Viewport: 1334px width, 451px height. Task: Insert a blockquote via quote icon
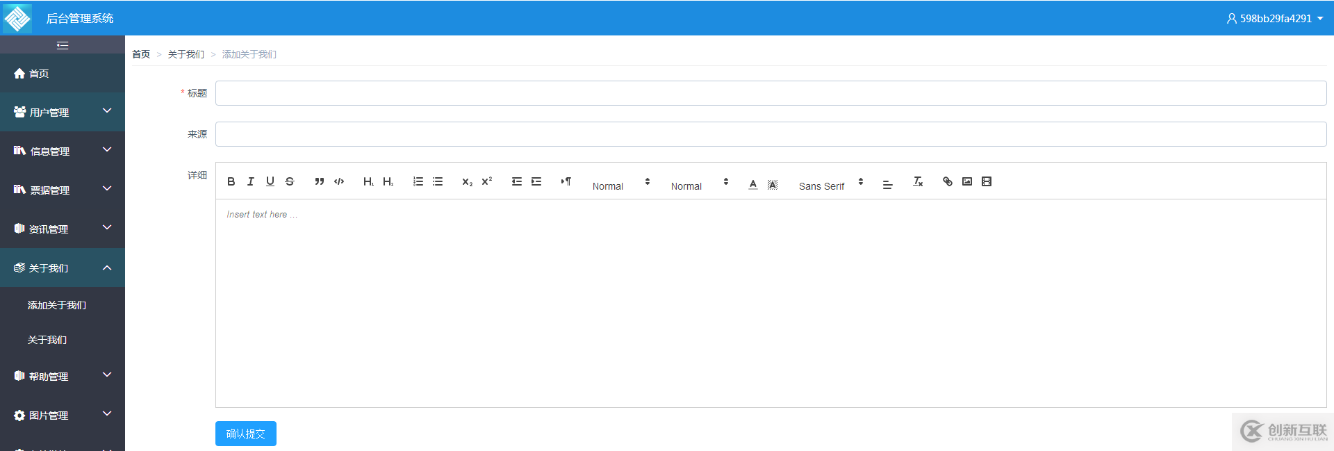(x=320, y=181)
